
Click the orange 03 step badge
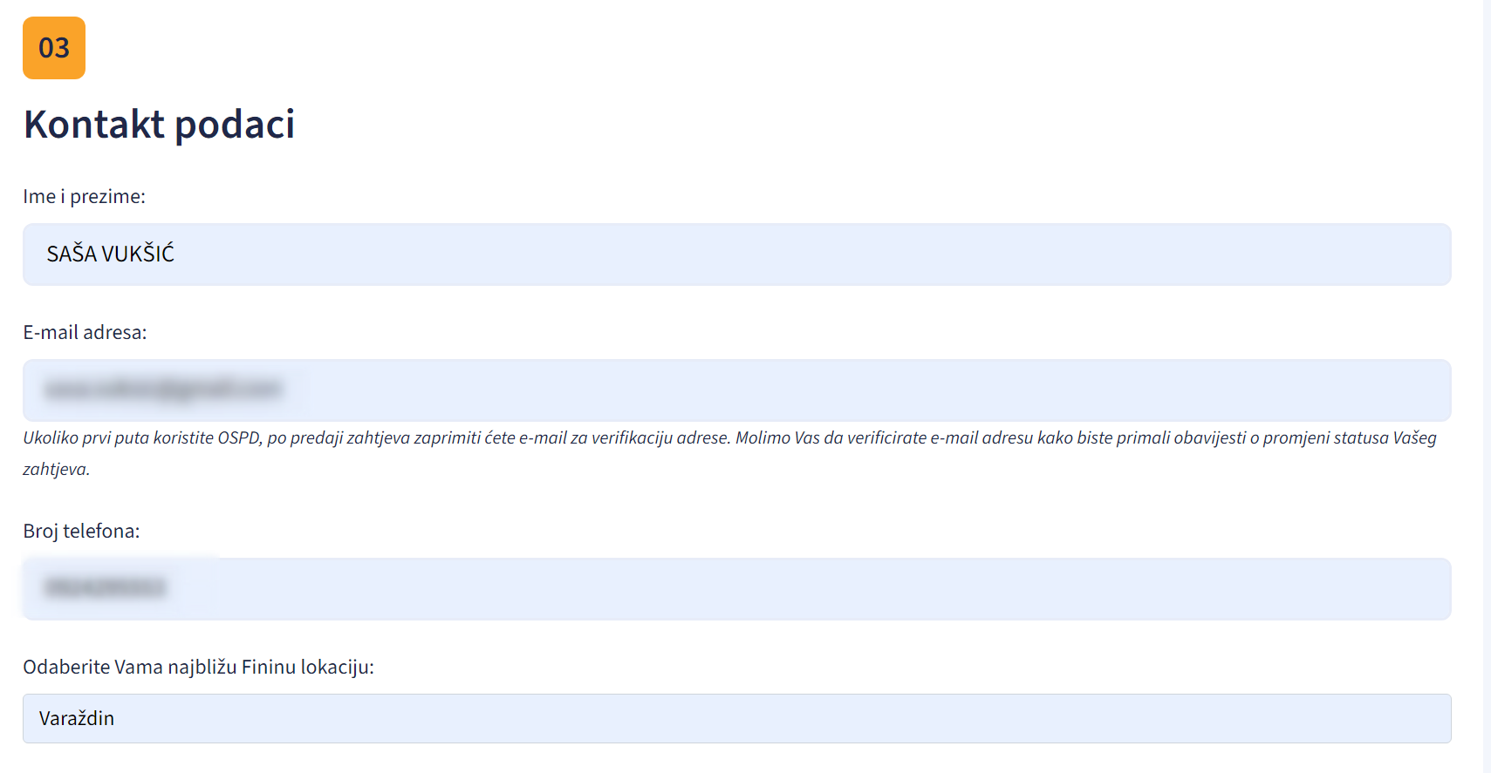(54, 48)
